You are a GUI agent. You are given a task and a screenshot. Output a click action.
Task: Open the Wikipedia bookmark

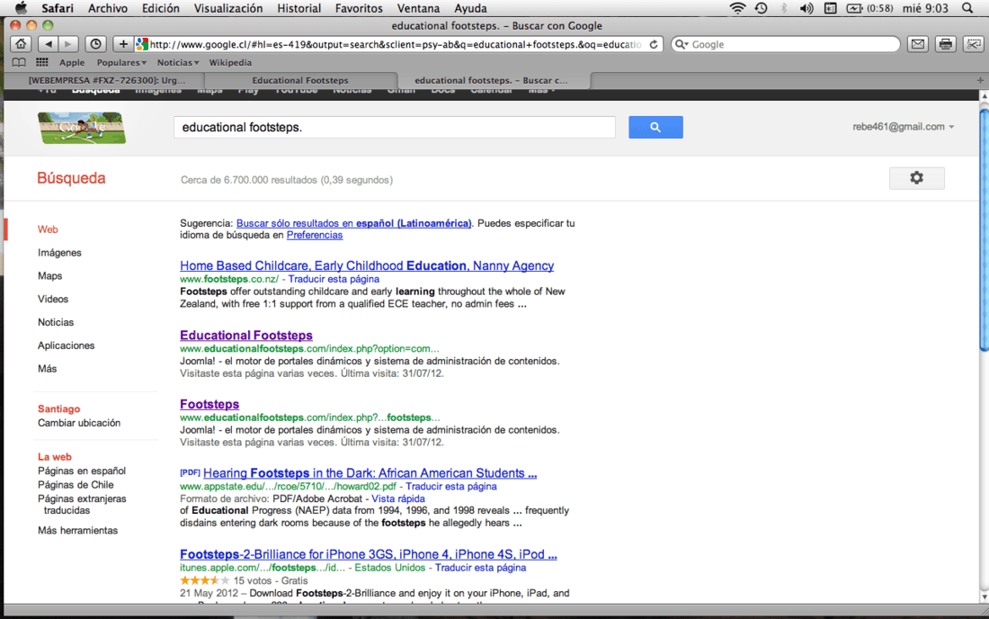pyautogui.click(x=230, y=62)
